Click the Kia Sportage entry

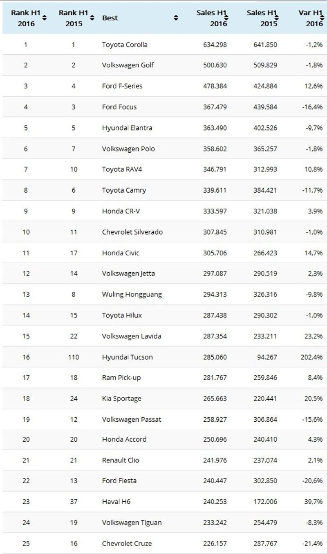(122, 398)
